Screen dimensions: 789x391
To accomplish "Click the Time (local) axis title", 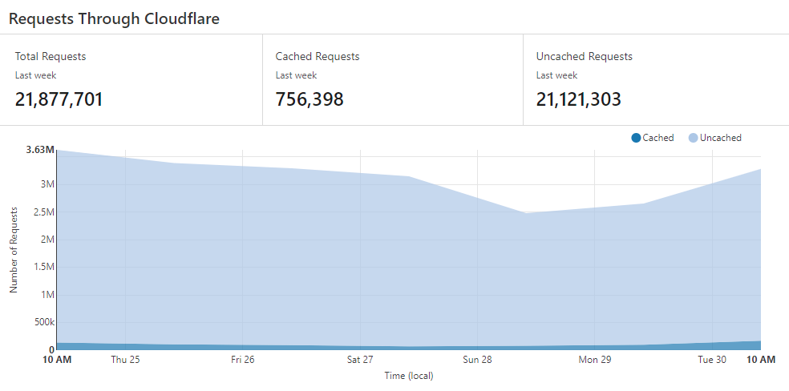I will (409, 375).
